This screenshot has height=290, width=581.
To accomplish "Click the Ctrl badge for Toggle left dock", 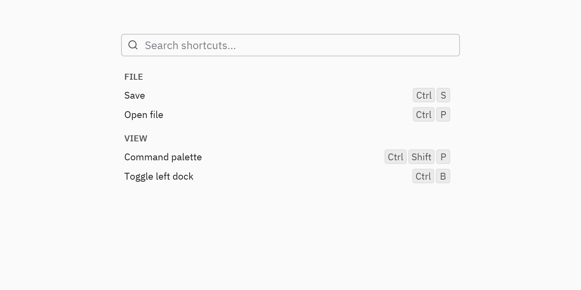I will tap(423, 176).
